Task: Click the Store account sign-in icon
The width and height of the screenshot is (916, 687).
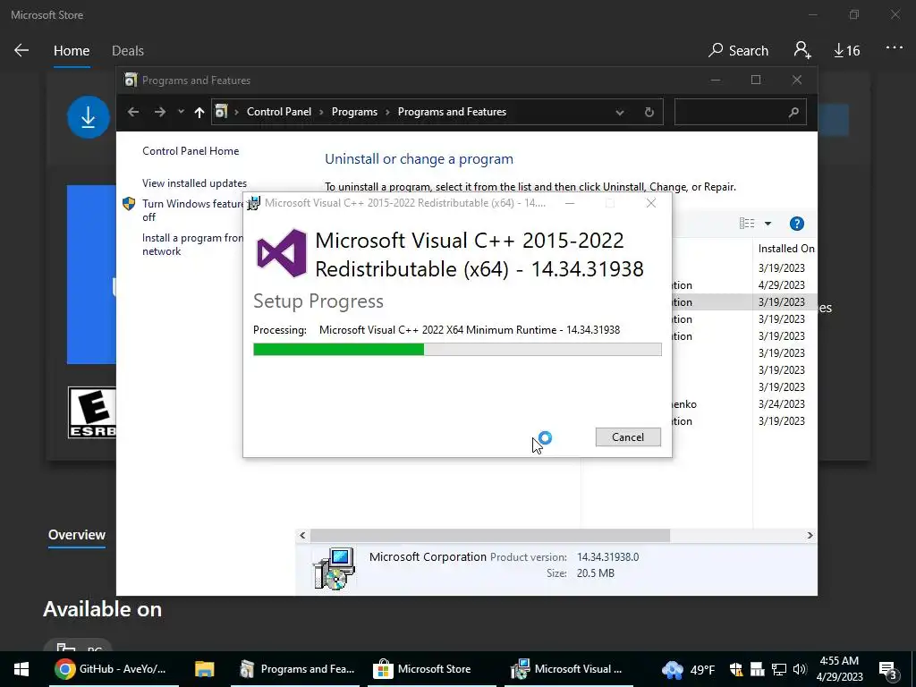Action: point(802,50)
